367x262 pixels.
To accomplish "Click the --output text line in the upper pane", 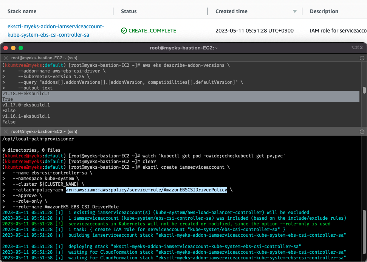I will coord(36,88).
